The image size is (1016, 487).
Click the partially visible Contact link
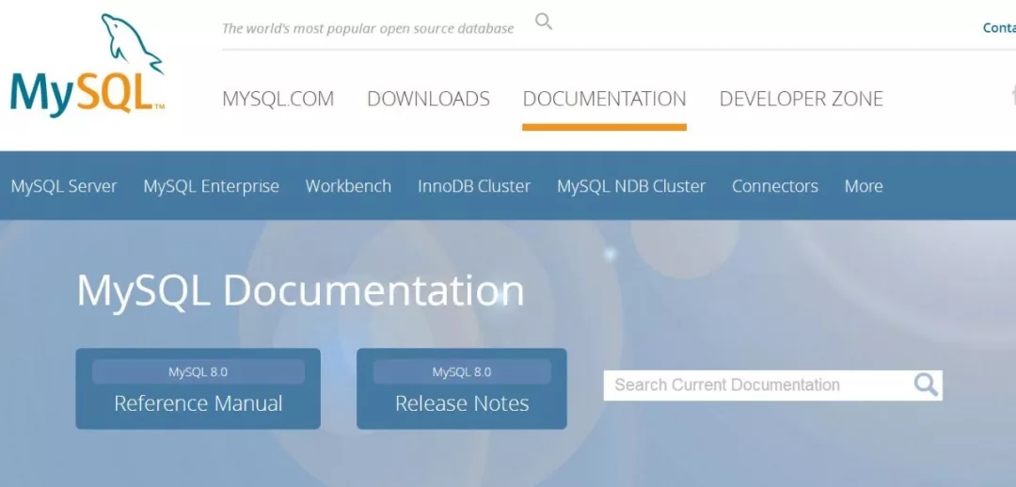[999, 28]
